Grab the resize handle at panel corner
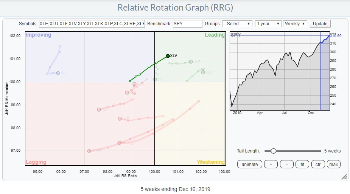Viewport: 350px width, 194px height. (344, 177)
